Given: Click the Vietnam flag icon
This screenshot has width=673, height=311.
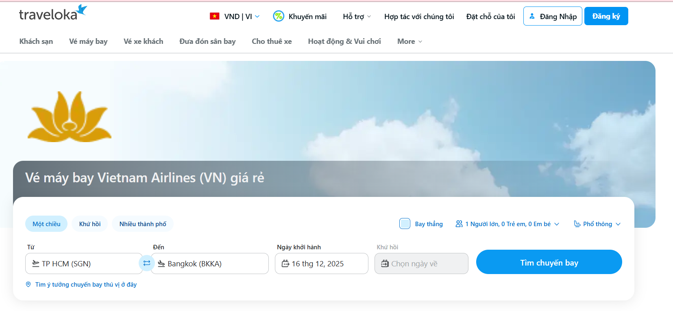Looking at the screenshot, I should coord(214,16).
